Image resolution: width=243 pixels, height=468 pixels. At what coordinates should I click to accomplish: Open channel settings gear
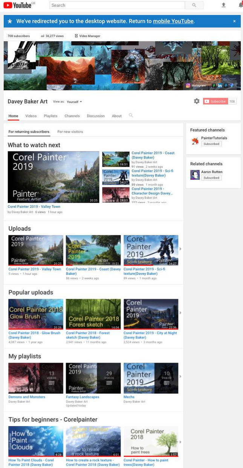[x=197, y=101]
